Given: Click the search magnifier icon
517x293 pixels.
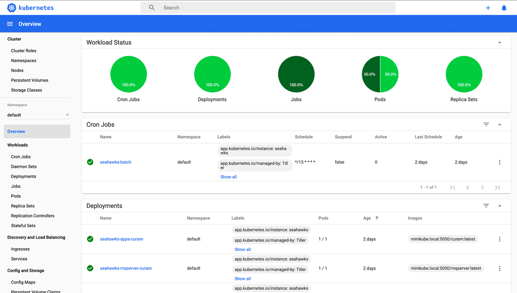Looking at the screenshot, I should coord(152,8).
